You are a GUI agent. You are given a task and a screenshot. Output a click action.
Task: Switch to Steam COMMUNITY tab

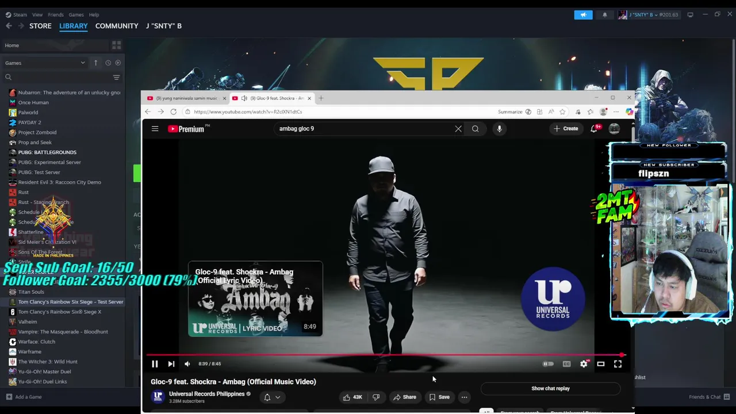tap(117, 26)
